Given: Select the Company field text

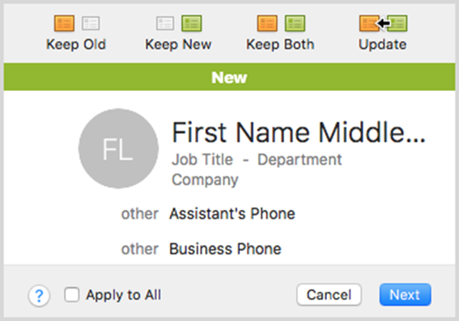Looking at the screenshot, I should [205, 179].
